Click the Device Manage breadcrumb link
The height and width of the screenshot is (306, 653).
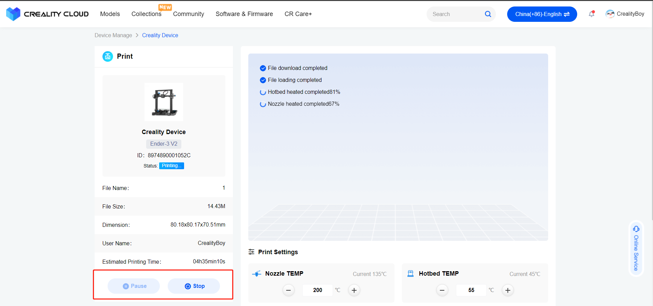point(113,35)
